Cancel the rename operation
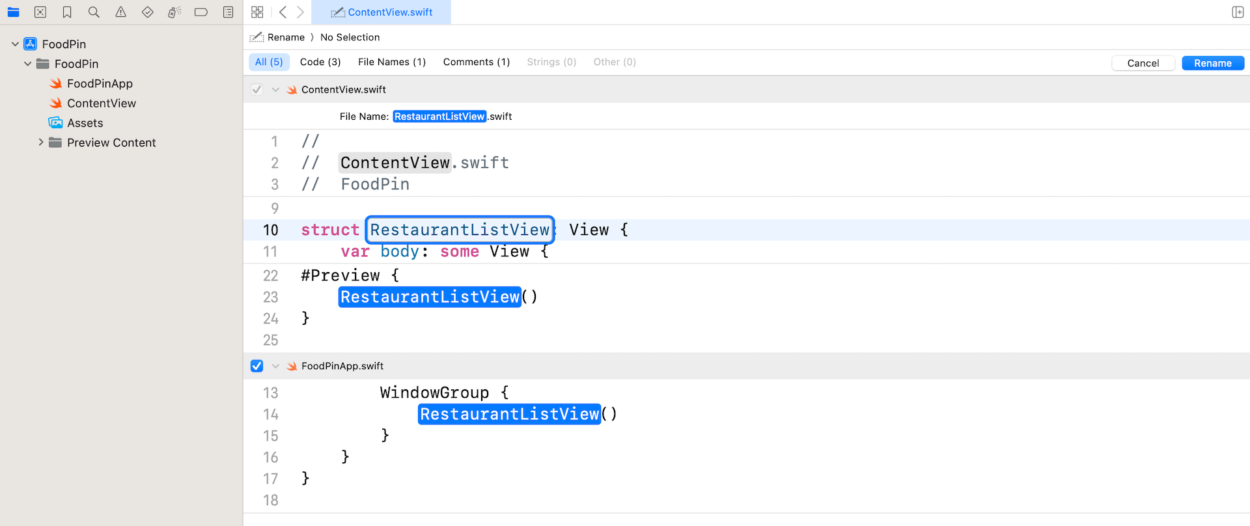The width and height of the screenshot is (1250, 526). click(1143, 63)
